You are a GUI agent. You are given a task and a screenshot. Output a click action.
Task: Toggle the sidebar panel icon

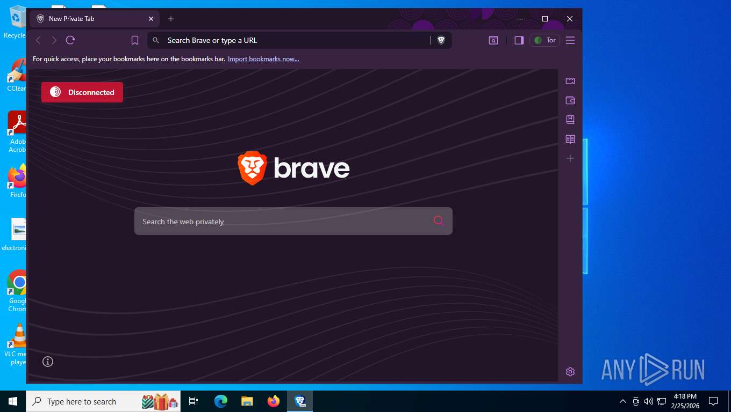tap(519, 40)
